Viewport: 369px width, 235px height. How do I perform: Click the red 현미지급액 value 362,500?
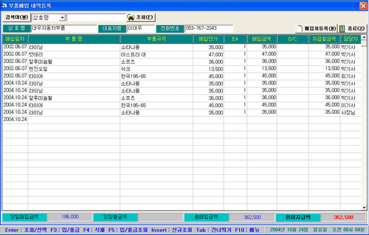tap(344, 217)
